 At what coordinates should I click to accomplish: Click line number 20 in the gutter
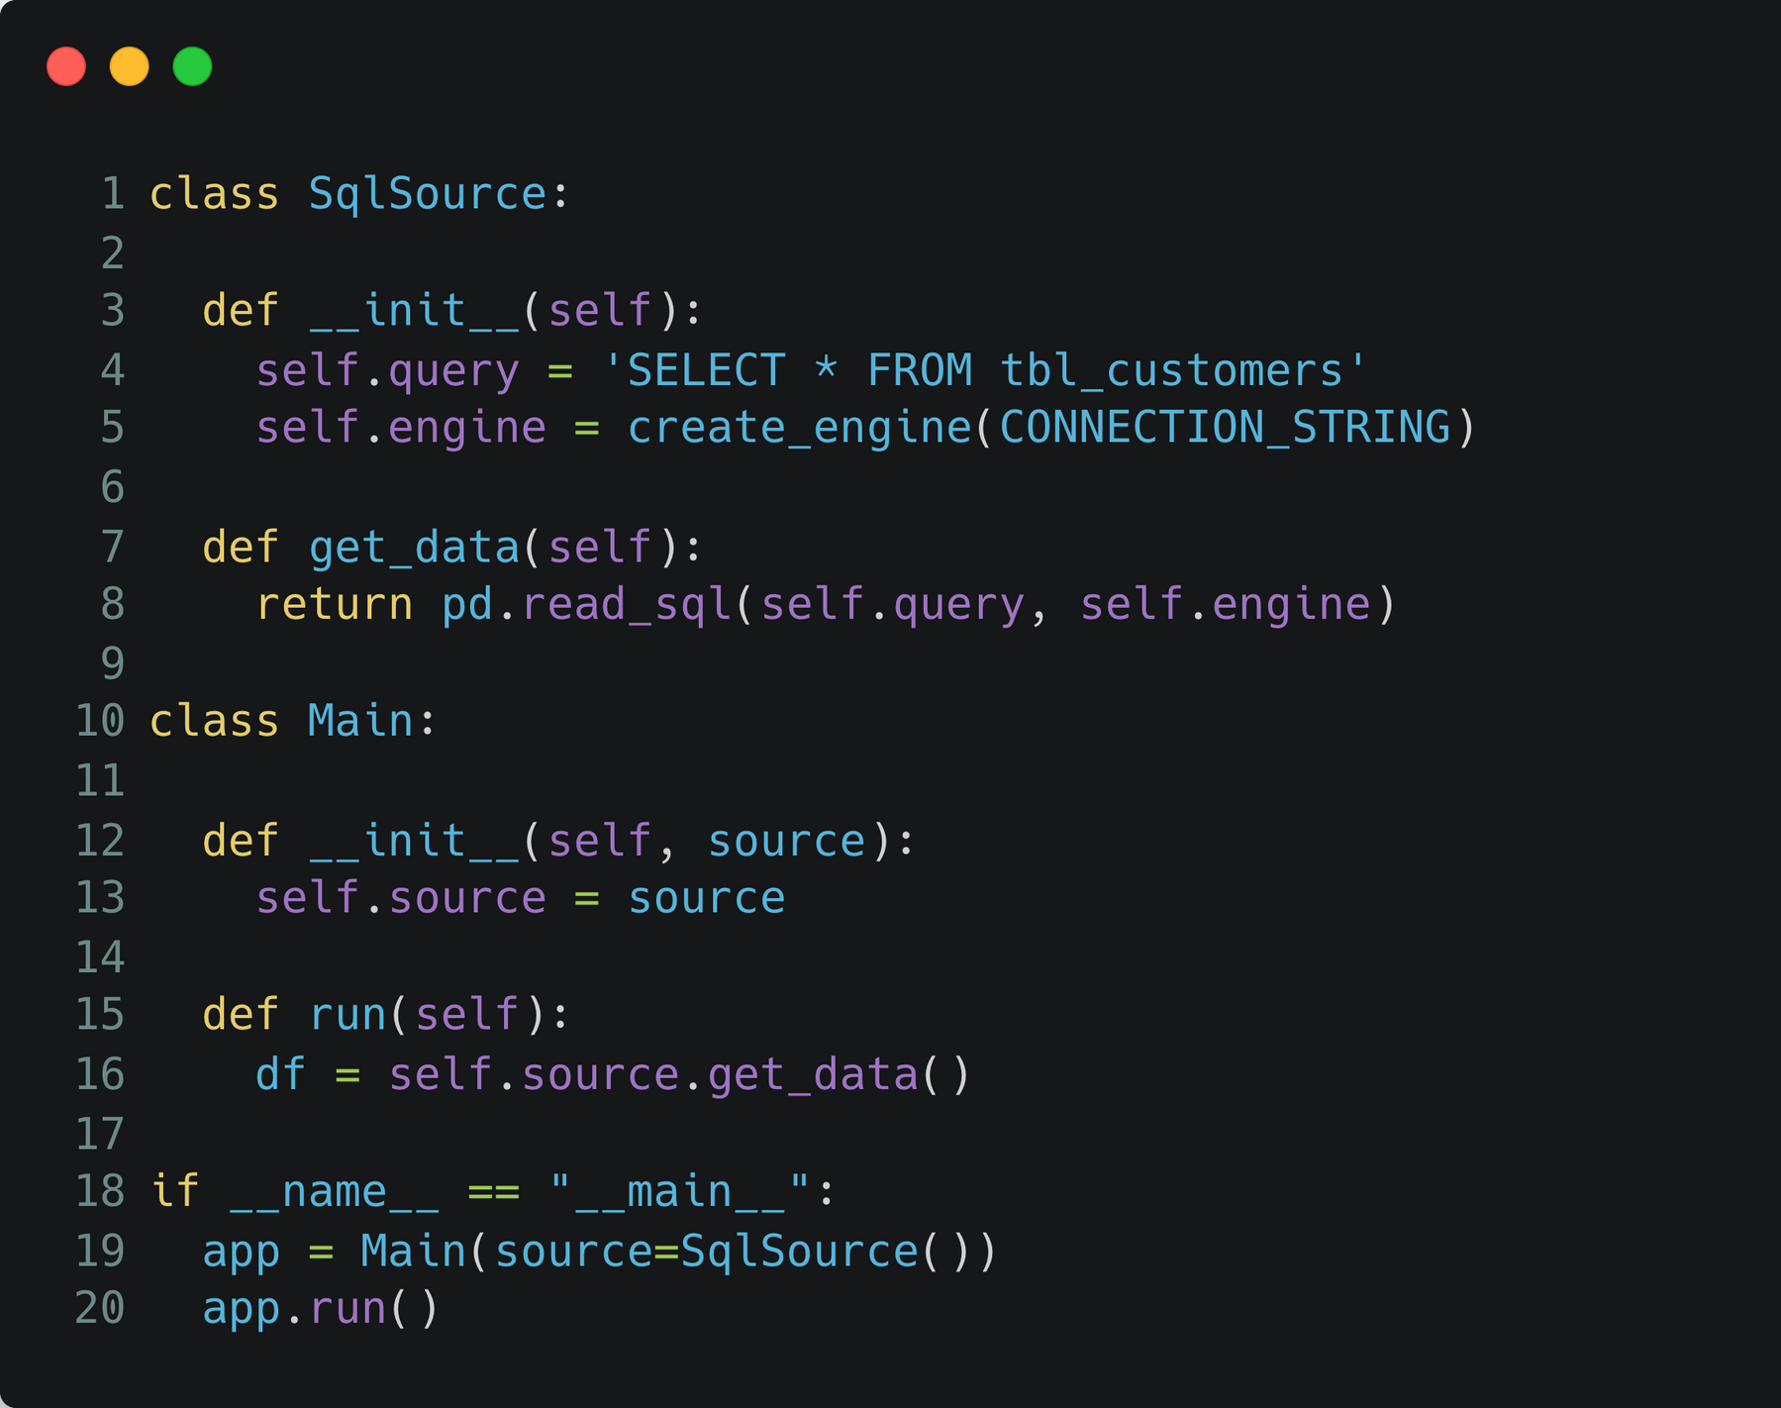[x=101, y=1309]
